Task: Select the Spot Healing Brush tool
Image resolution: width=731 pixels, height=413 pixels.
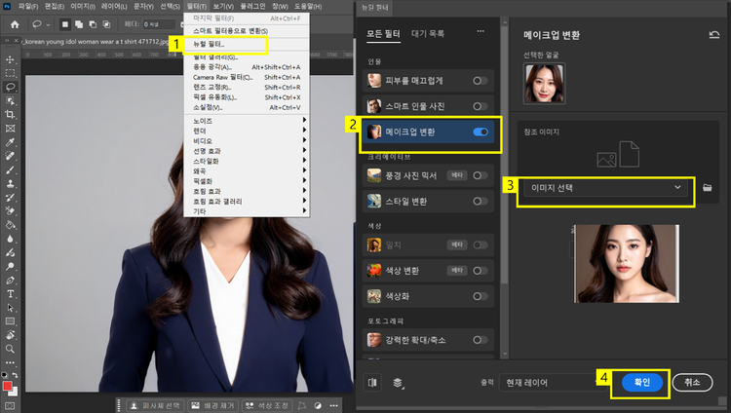Action: tap(10, 156)
